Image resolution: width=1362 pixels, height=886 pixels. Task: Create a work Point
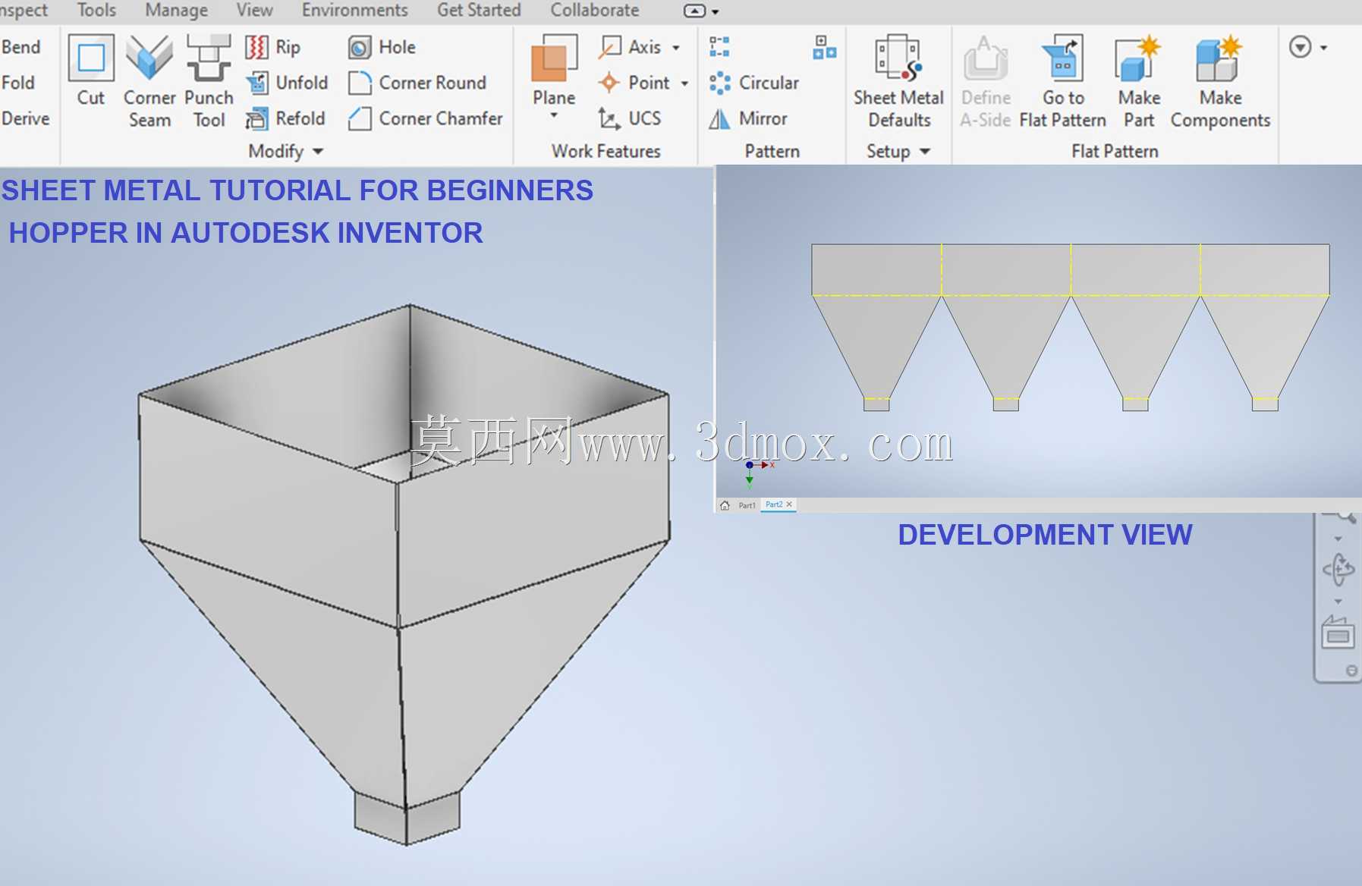(x=634, y=83)
